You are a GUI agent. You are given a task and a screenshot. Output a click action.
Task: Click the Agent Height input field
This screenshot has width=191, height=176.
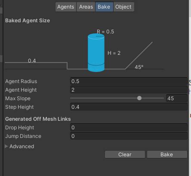[129, 90]
